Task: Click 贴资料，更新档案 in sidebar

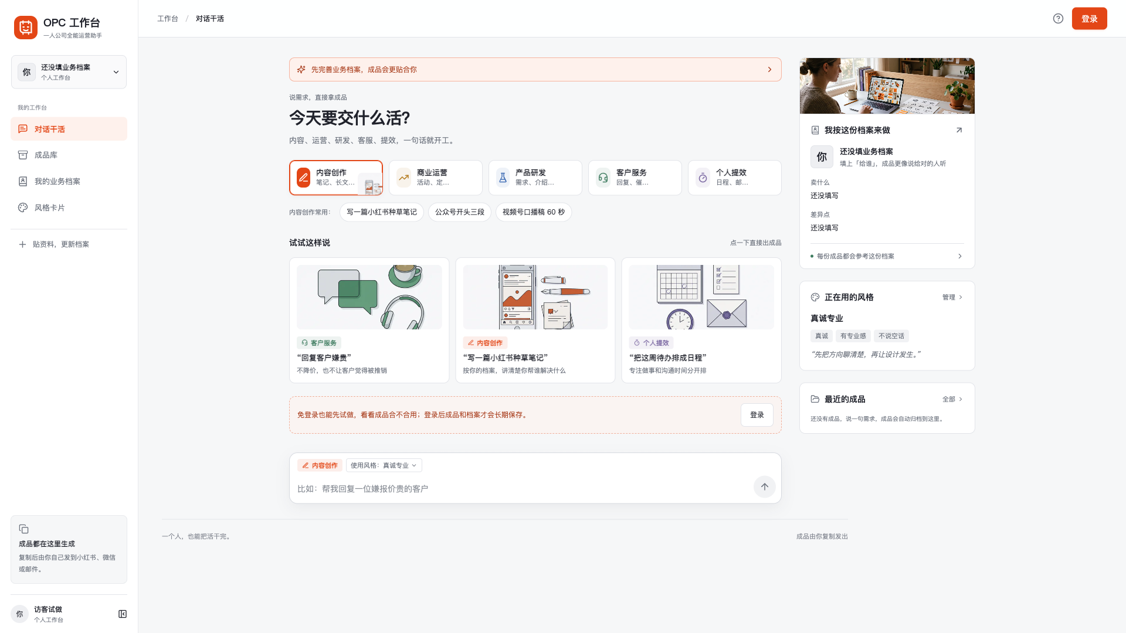Action: click(69, 244)
